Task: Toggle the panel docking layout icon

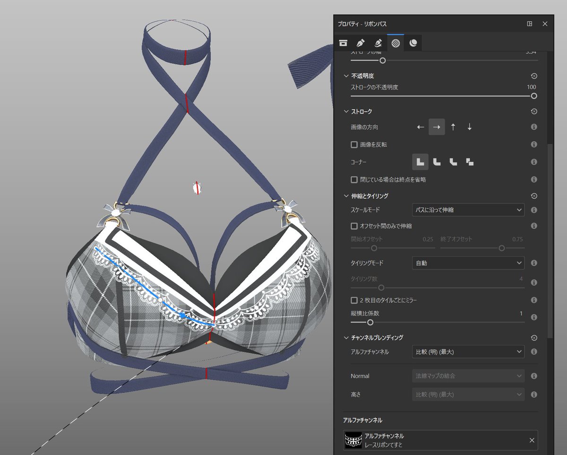Action: (x=530, y=24)
